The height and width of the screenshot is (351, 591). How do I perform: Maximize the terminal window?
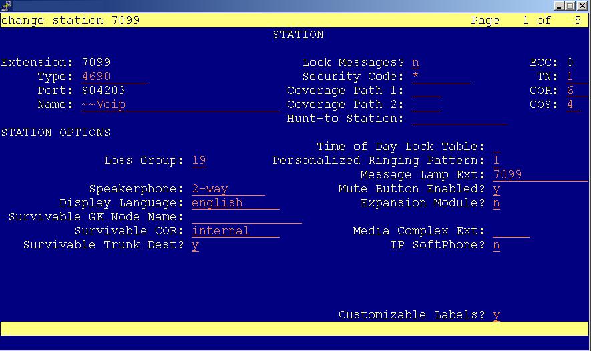pyautogui.click(x=570, y=6)
